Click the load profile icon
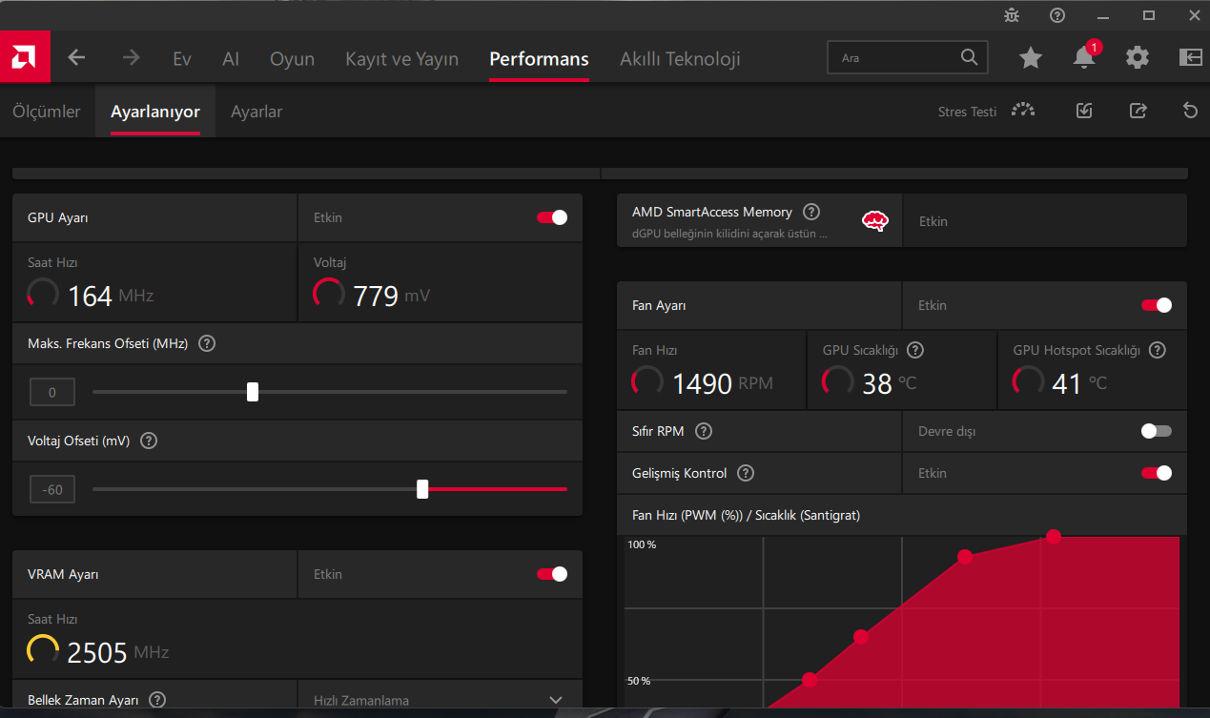Viewport: 1210px width, 718px height. (1084, 111)
